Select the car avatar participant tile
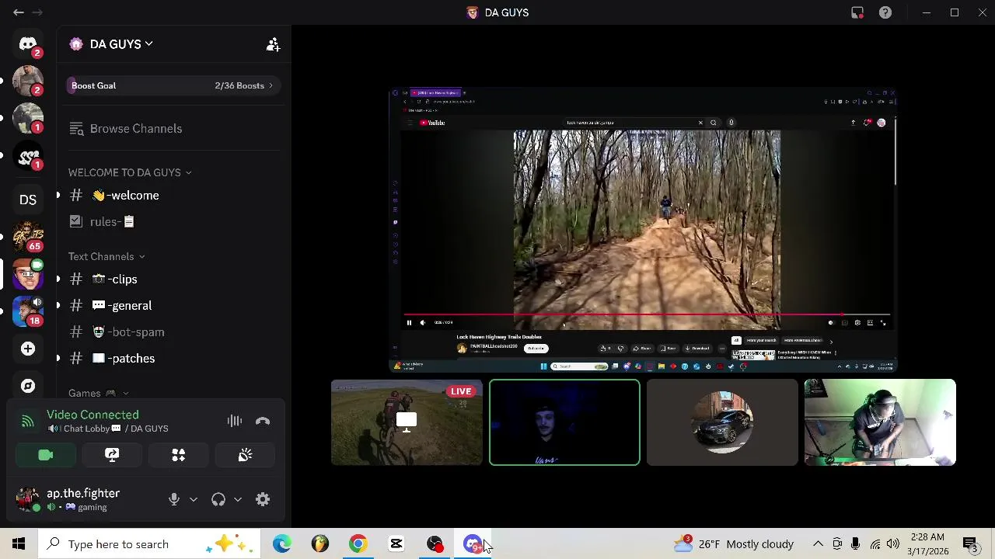This screenshot has width=995, height=559. [722, 422]
